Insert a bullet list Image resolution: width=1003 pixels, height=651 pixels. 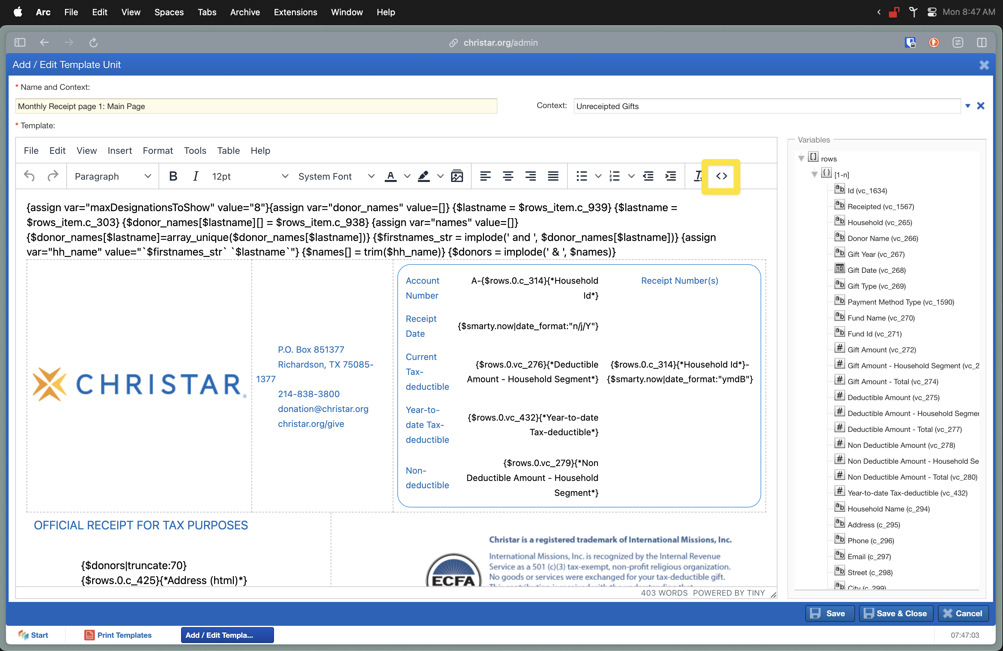(x=581, y=176)
